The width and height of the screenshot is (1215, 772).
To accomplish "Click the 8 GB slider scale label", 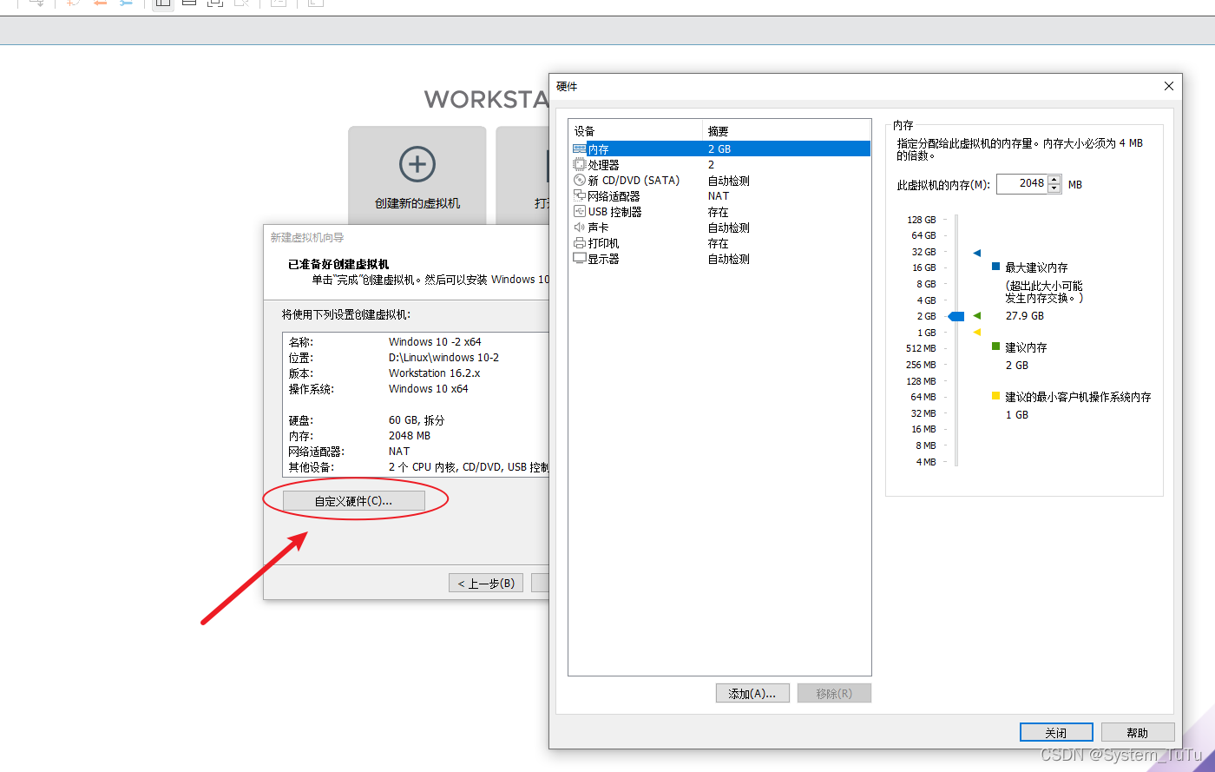I will click(x=926, y=284).
